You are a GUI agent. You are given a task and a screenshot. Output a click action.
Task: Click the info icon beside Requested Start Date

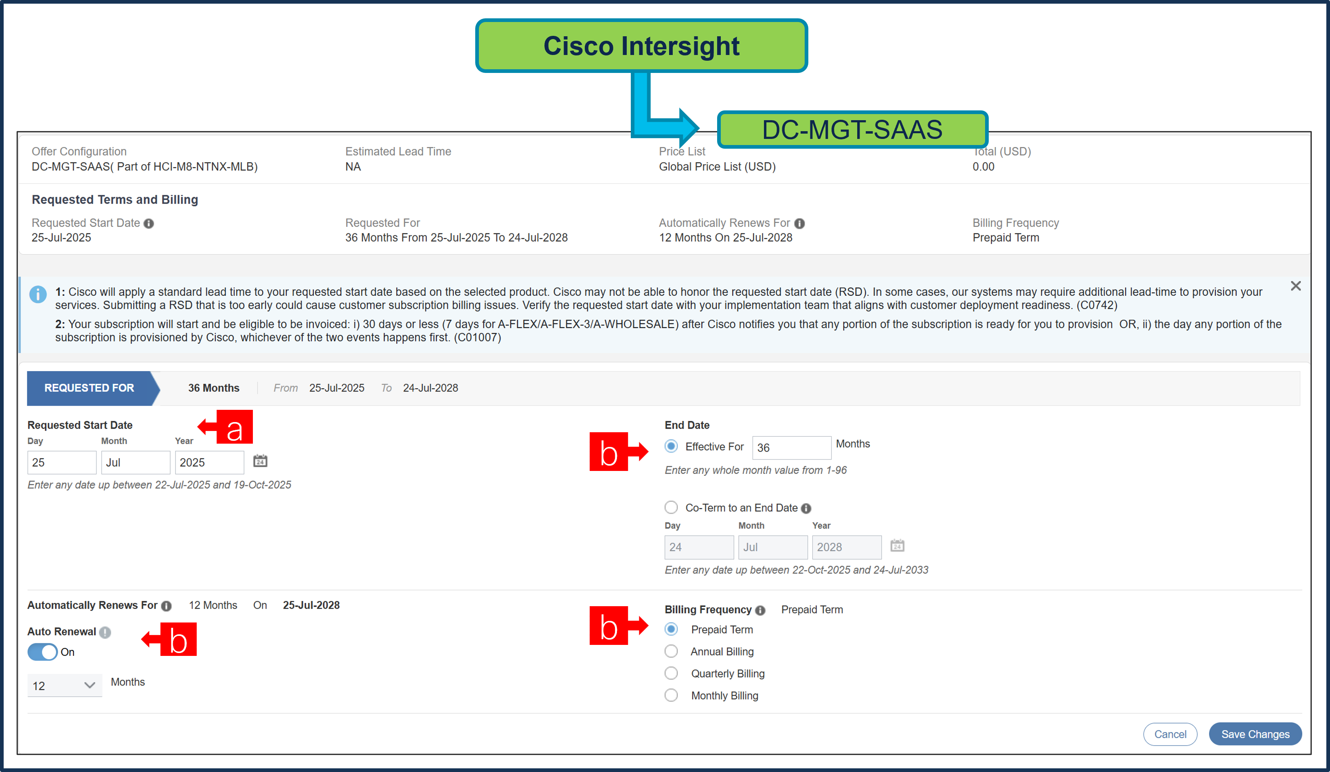[x=149, y=223]
